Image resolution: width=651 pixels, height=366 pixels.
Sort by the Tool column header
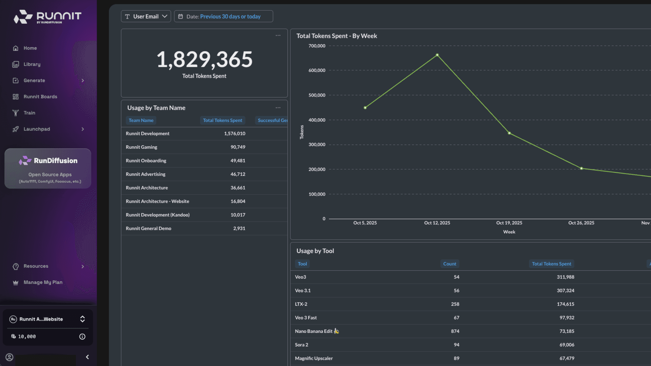point(302,264)
